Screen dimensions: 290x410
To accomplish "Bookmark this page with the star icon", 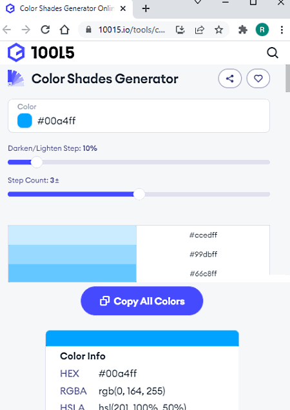I will coord(218,30).
